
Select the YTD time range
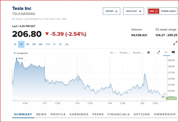(48, 44)
